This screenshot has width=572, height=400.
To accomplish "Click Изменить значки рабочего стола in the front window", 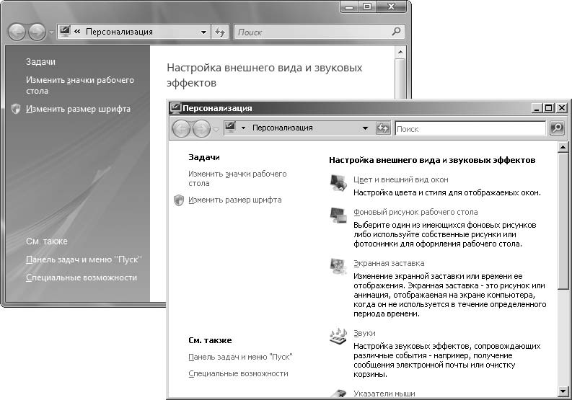I will 237,178.
